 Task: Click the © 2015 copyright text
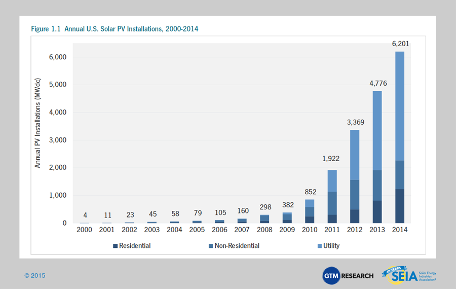tap(35, 276)
